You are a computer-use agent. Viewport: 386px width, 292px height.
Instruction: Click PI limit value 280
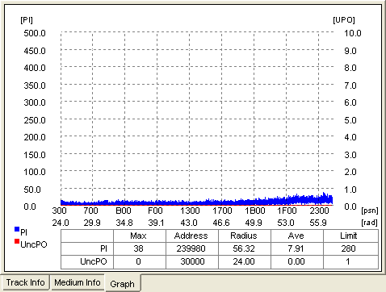(x=349, y=248)
